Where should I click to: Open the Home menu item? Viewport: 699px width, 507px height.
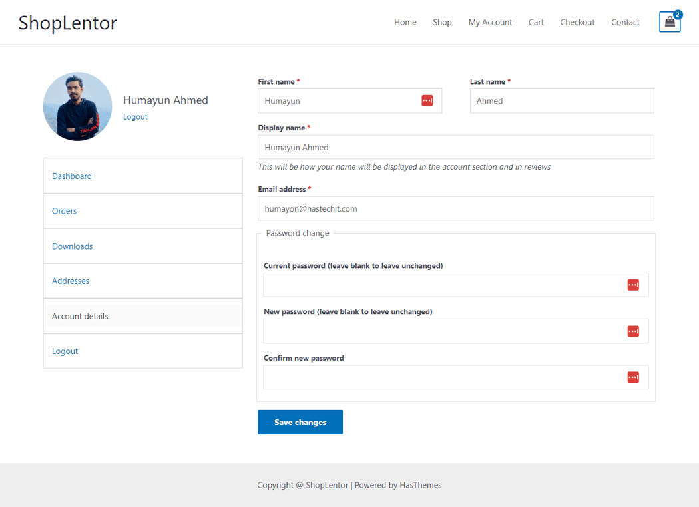click(405, 23)
